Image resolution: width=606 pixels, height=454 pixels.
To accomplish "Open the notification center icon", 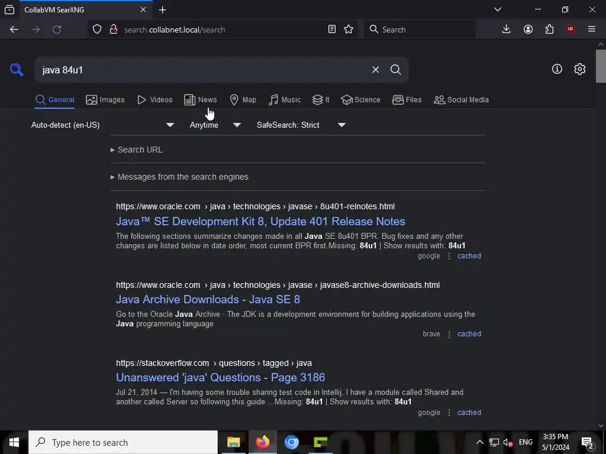I will pyautogui.click(x=588, y=442).
